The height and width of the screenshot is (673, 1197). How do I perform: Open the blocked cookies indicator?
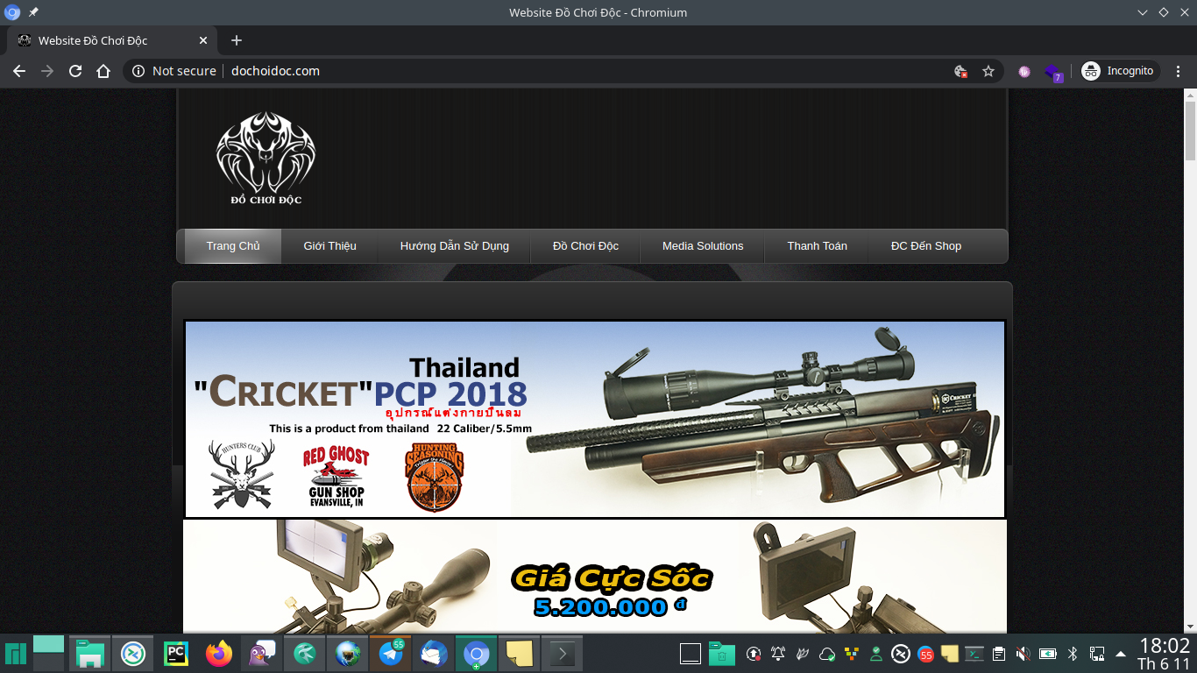click(960, 71)
